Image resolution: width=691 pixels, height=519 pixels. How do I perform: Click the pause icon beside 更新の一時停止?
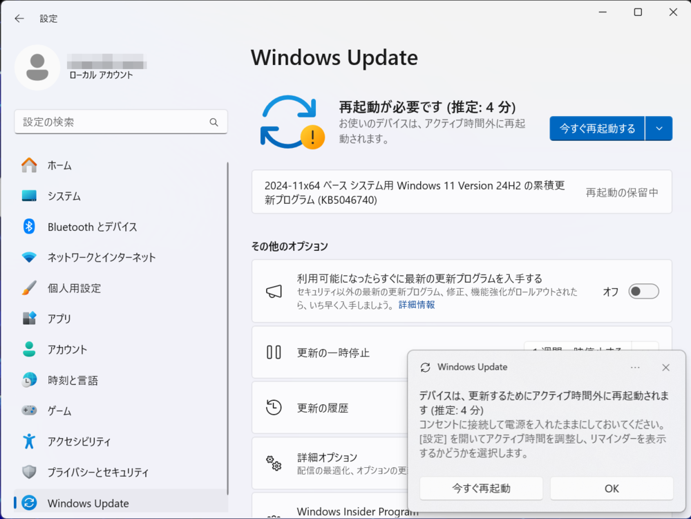point(274,352)
